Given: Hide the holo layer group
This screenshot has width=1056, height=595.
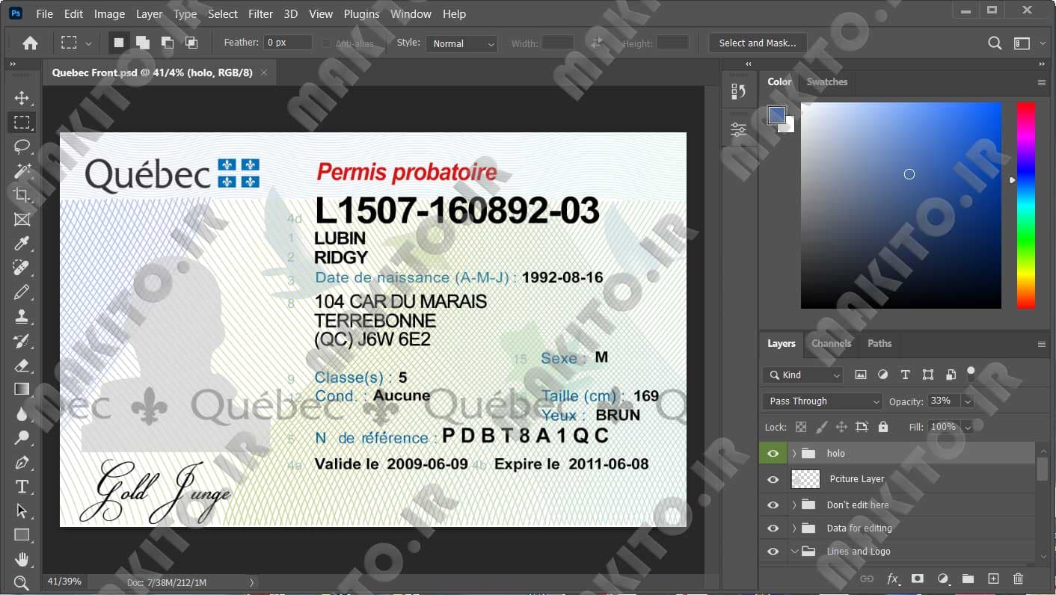Looking at the screenshot, I should pos(773,454).
